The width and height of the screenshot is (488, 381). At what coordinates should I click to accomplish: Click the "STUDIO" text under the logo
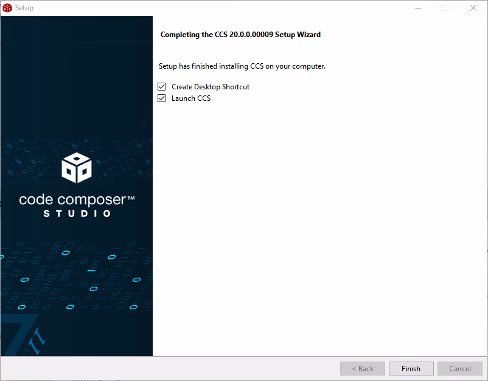click(77, 214)
